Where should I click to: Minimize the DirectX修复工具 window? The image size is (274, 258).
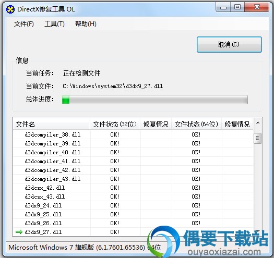[x=223, y=7]
